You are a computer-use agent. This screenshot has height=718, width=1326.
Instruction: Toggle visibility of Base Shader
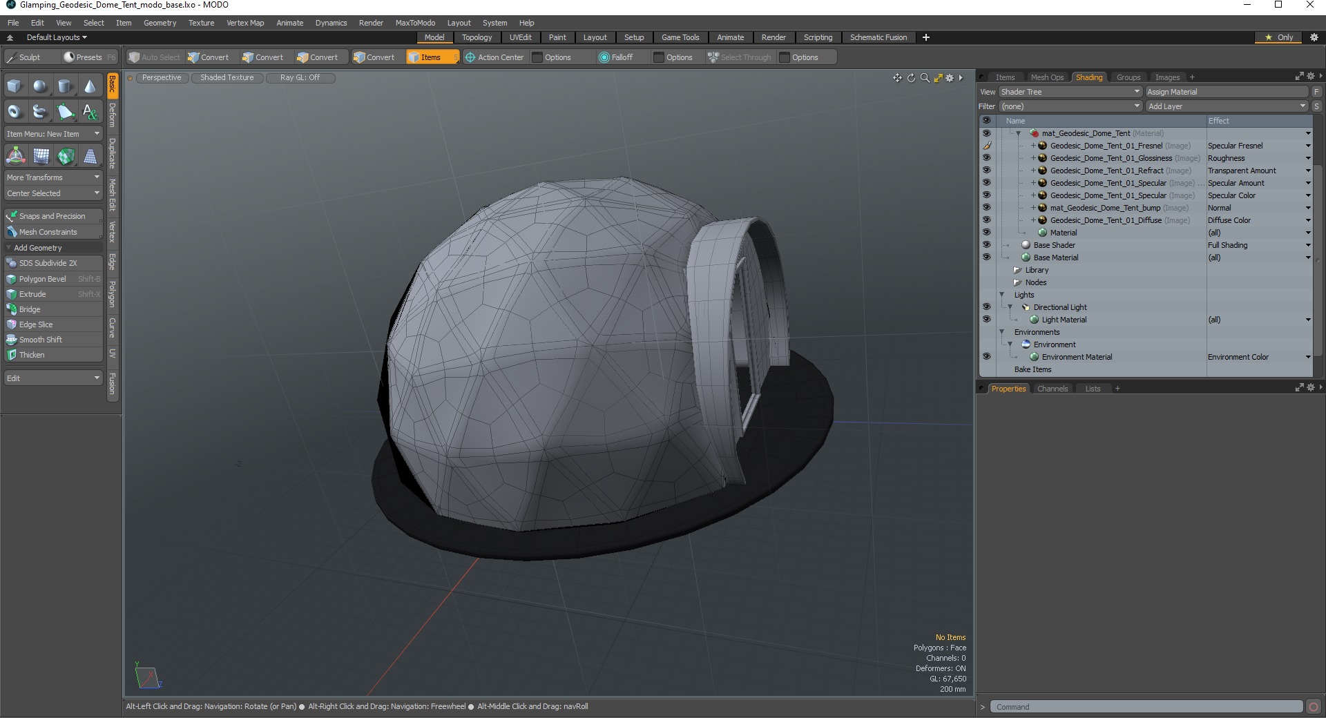coord(986,245)
